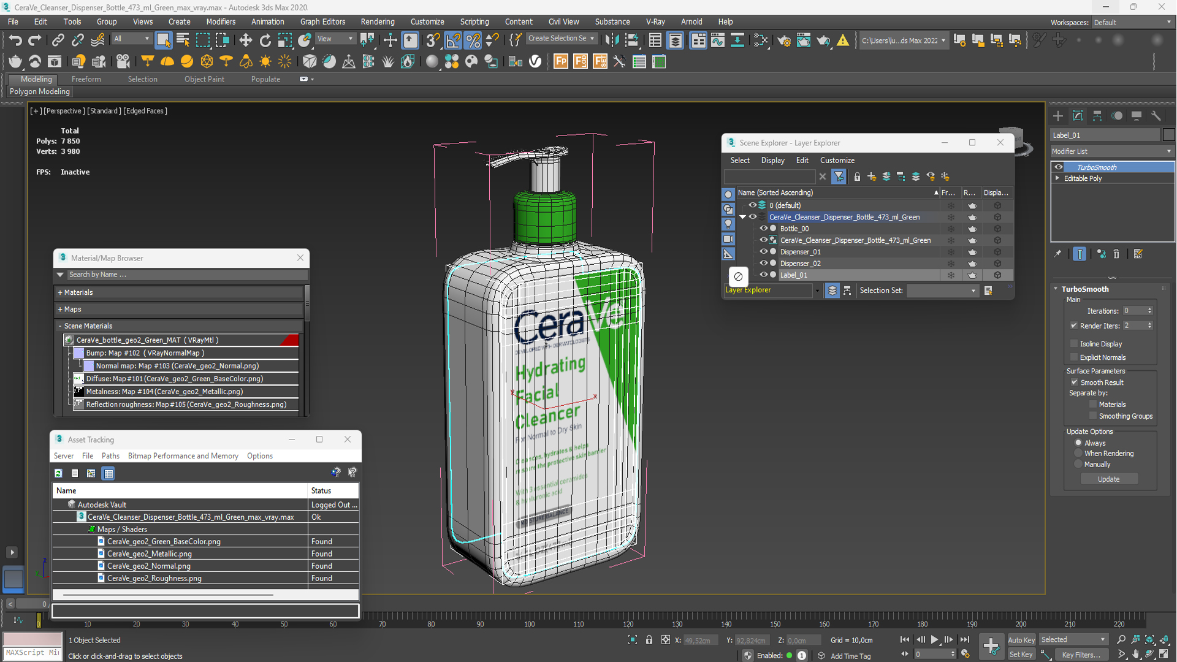Hide Bottle_00 via its eye icon

[x=764, y=229]
